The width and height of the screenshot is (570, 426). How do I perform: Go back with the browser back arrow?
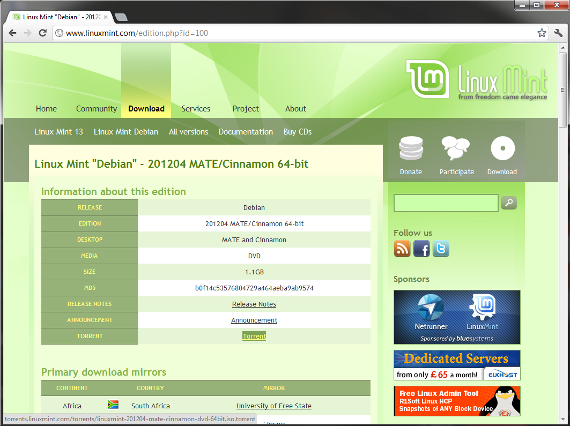[x=13, y=33]
